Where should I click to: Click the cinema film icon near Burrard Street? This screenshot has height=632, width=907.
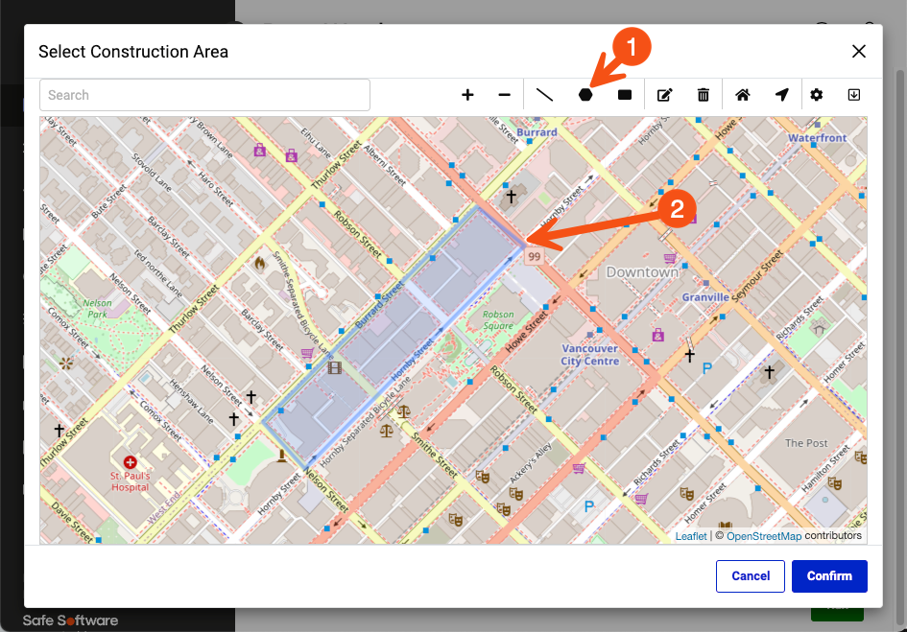coord(335,367)
